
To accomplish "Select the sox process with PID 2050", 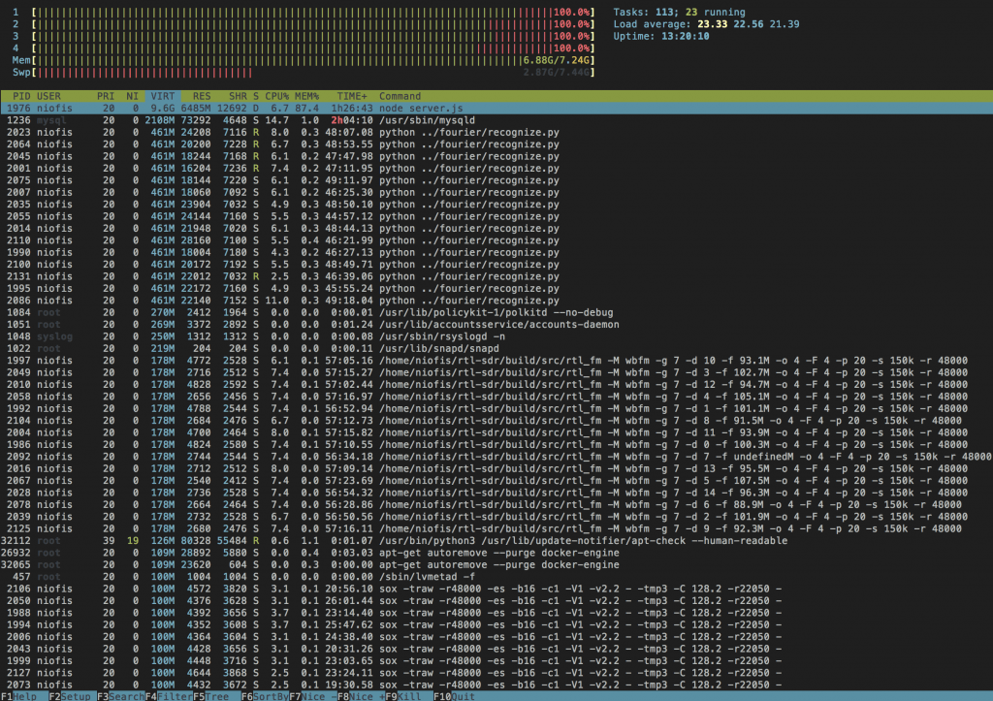I will [x=496, y=601].
